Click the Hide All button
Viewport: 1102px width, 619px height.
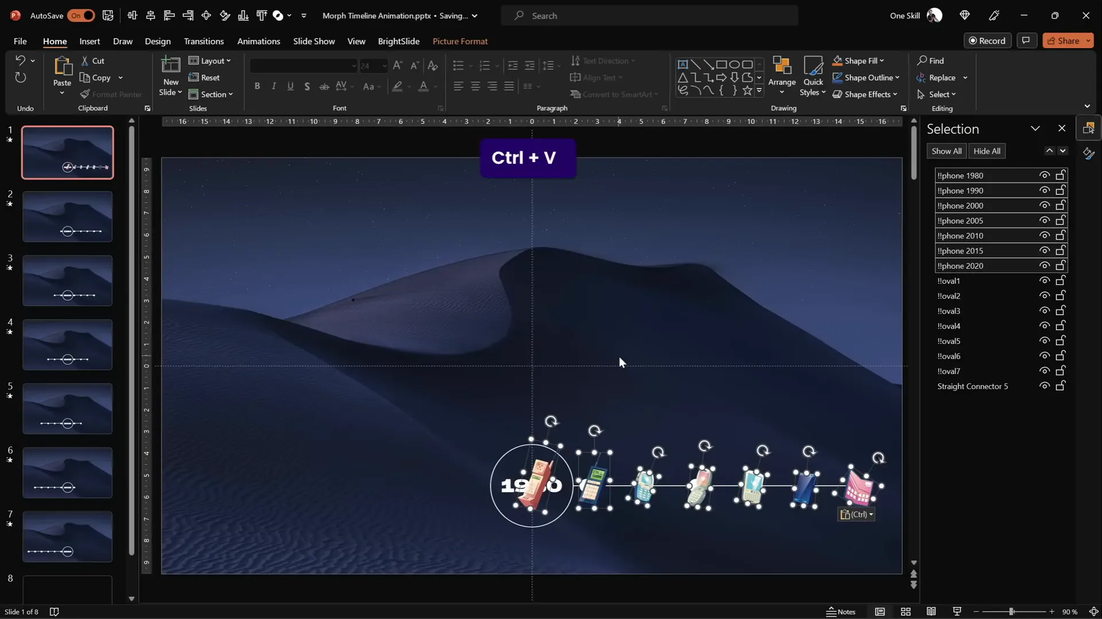pyautogui.click(x=987, y=151)
